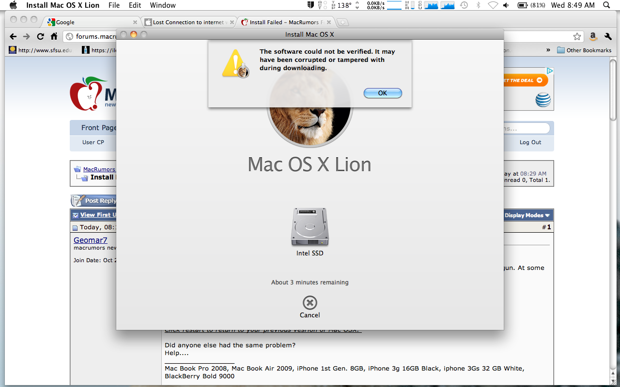Open Spotlight search
The width and height of the screenshot is (620, 387).
[607, 5]
